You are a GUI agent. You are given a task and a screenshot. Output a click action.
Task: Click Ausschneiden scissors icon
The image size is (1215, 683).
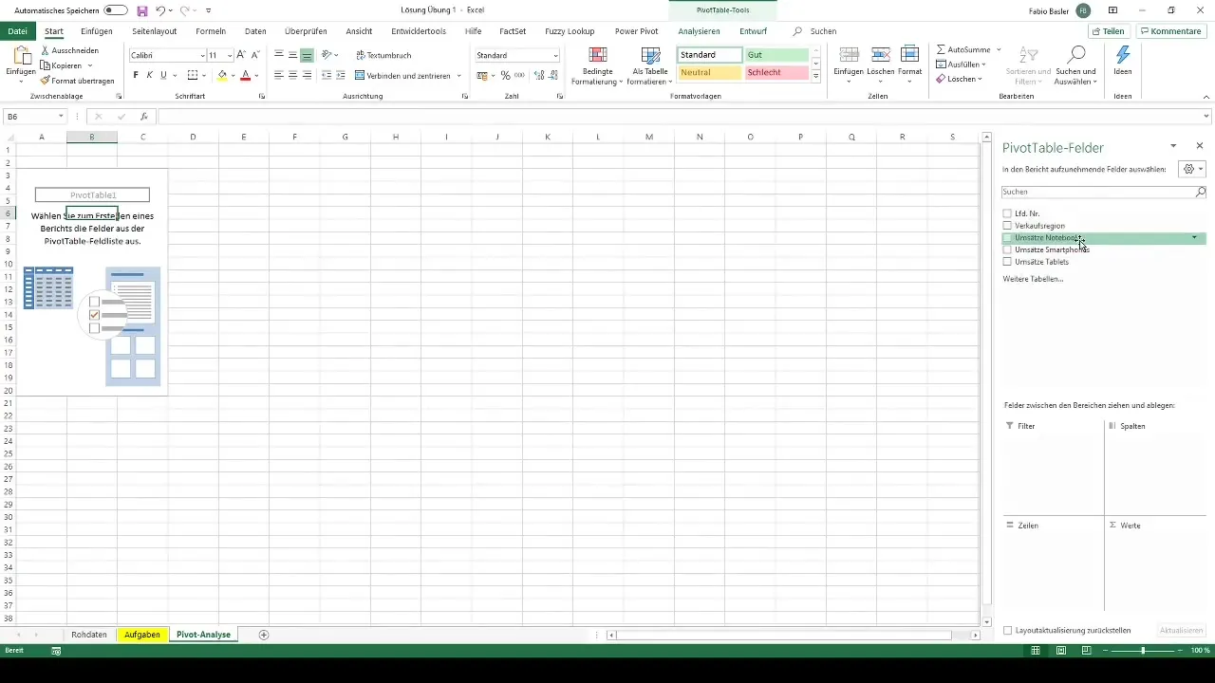(x=45, y=50)
